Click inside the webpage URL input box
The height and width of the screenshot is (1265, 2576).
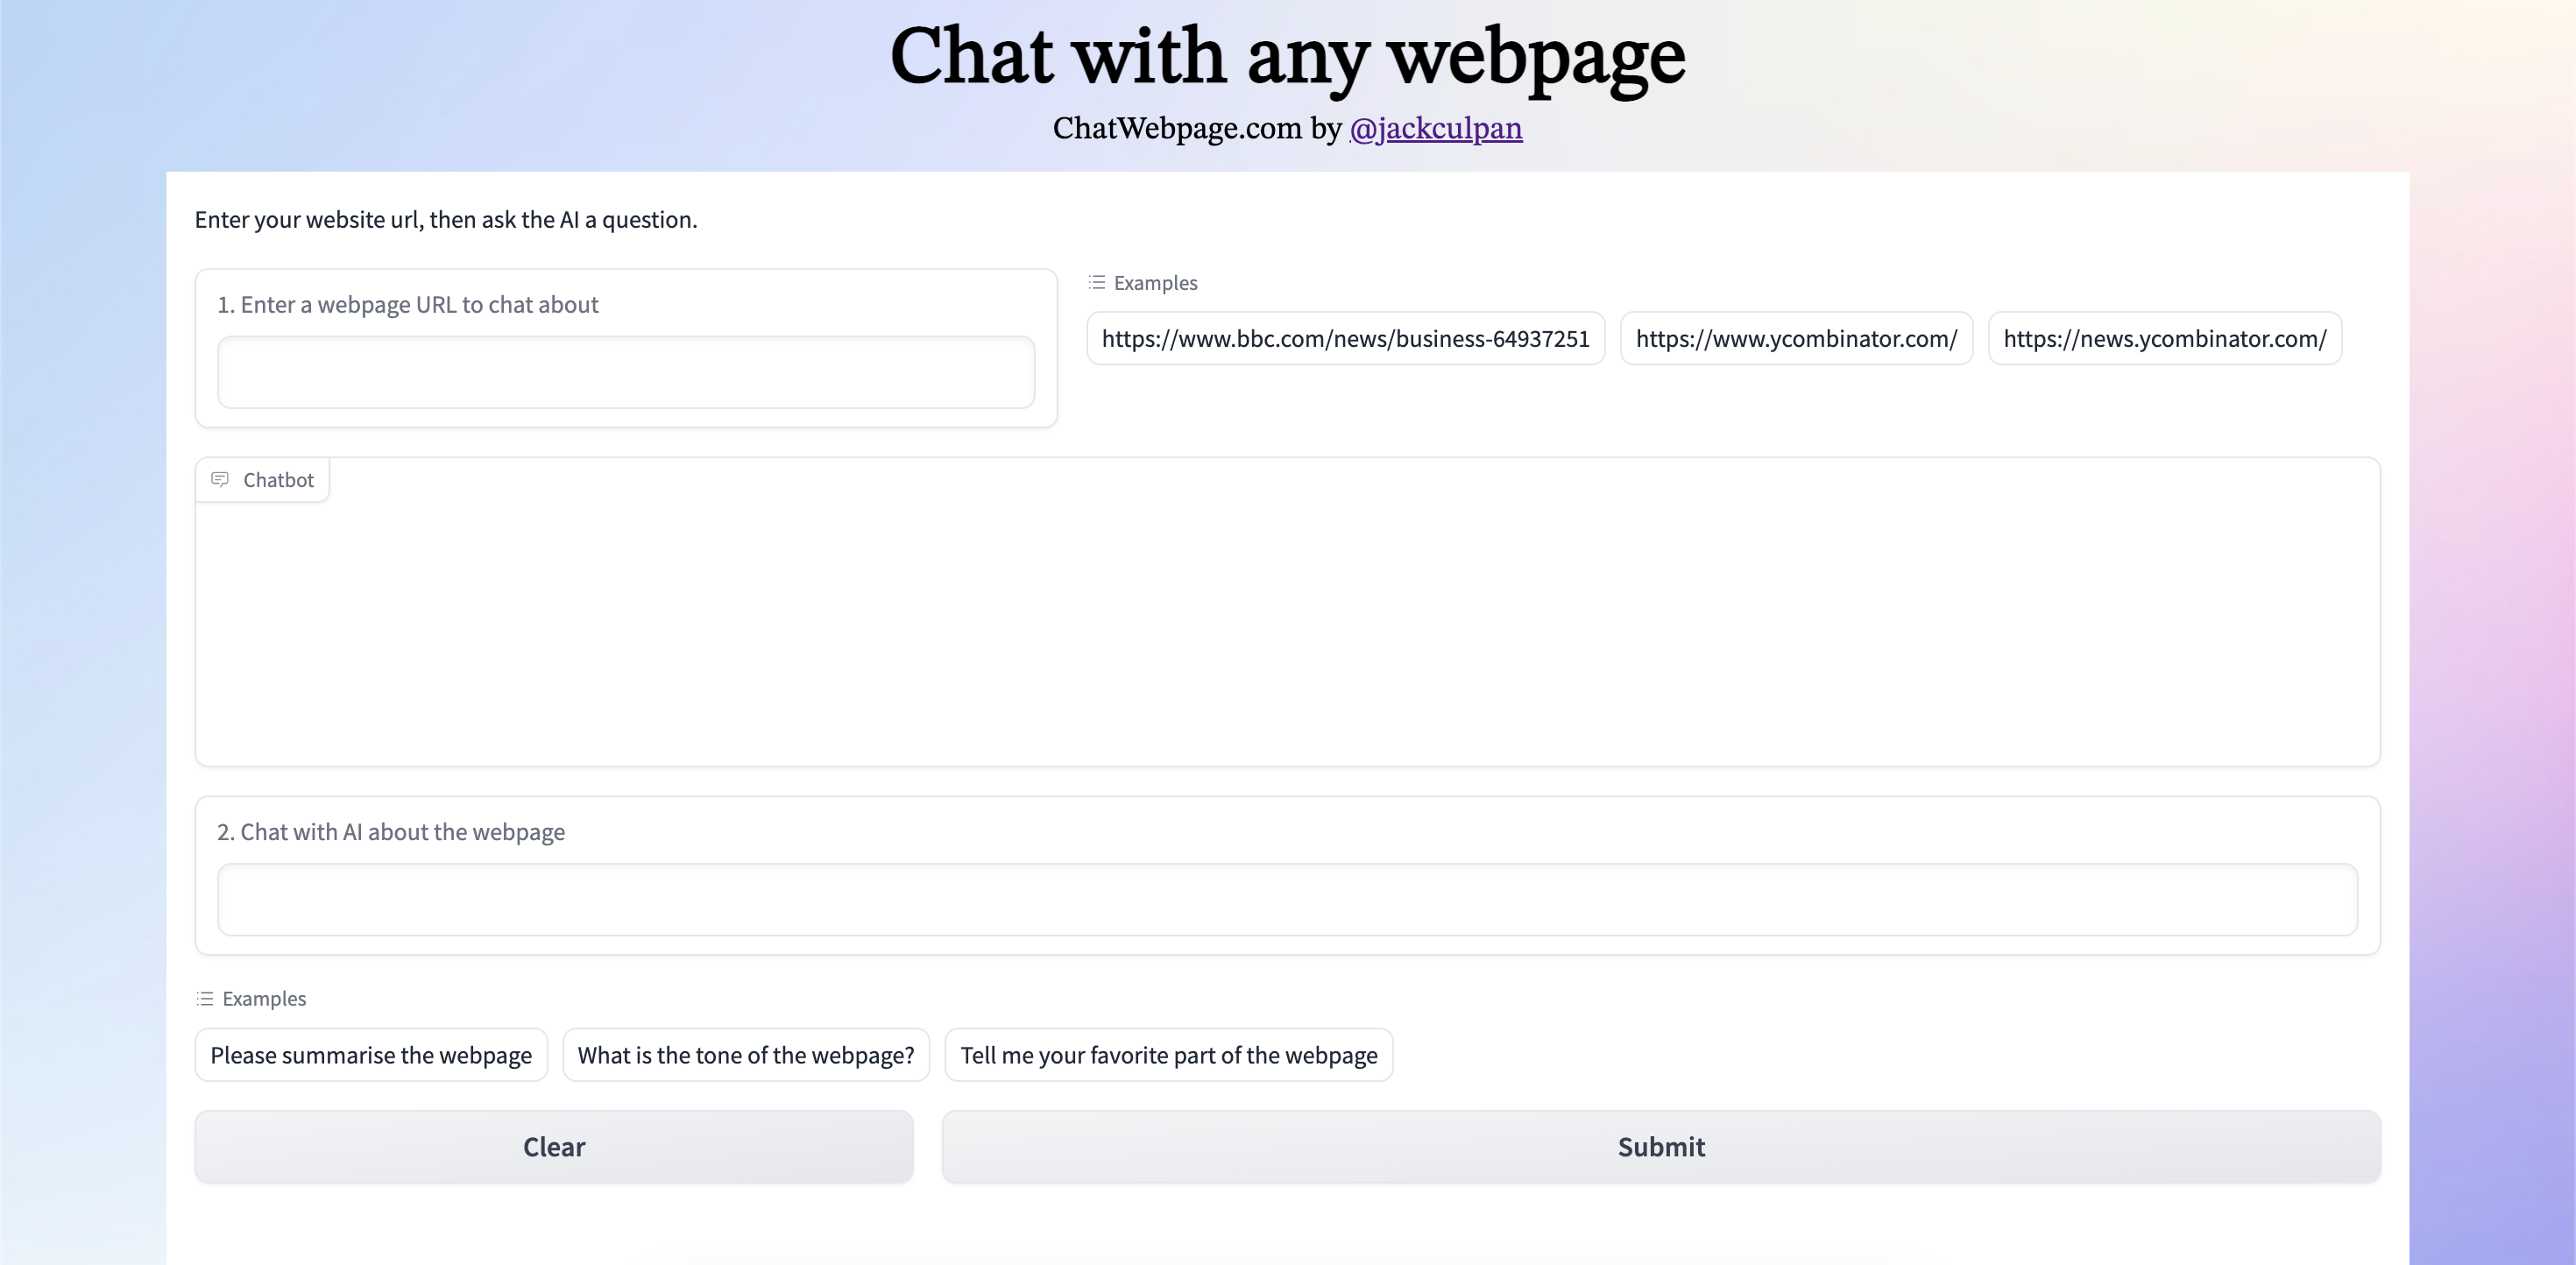click(626, 371)
